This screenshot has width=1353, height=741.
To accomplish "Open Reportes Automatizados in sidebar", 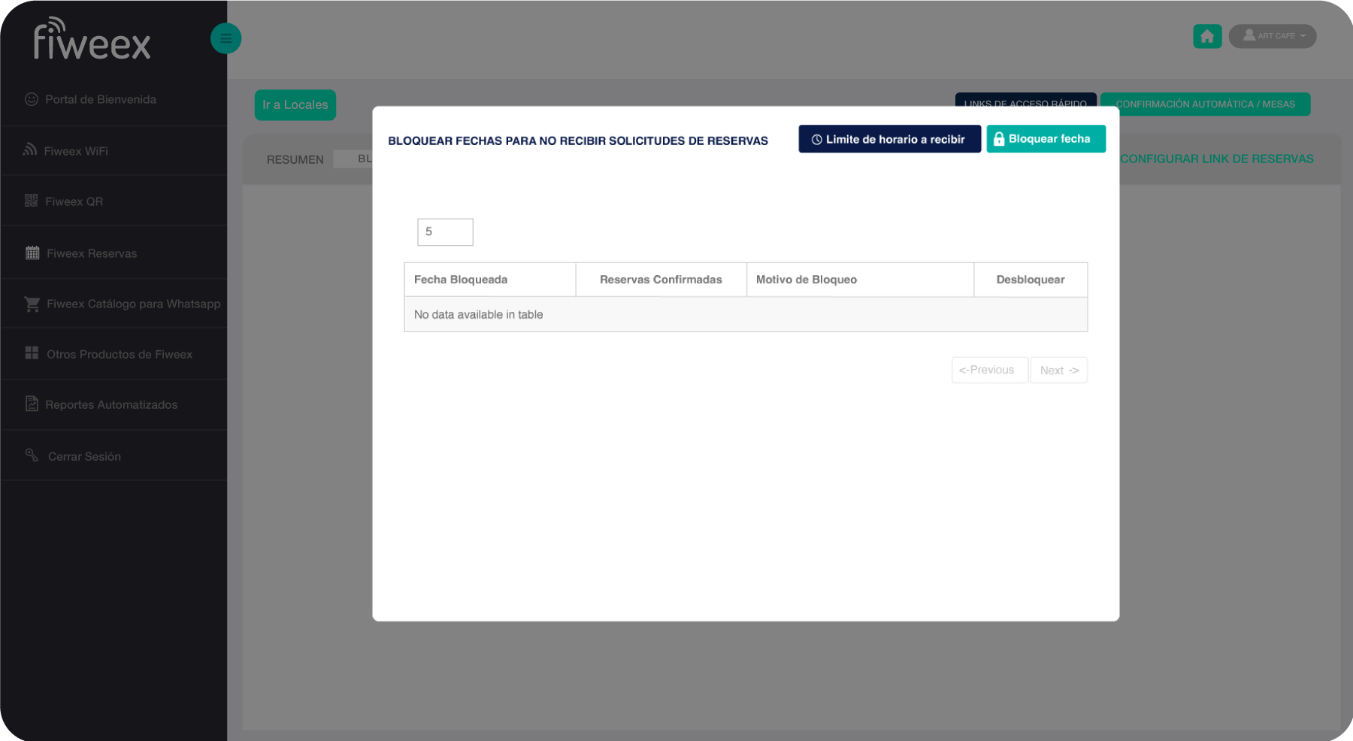I will tap(111, 404).
